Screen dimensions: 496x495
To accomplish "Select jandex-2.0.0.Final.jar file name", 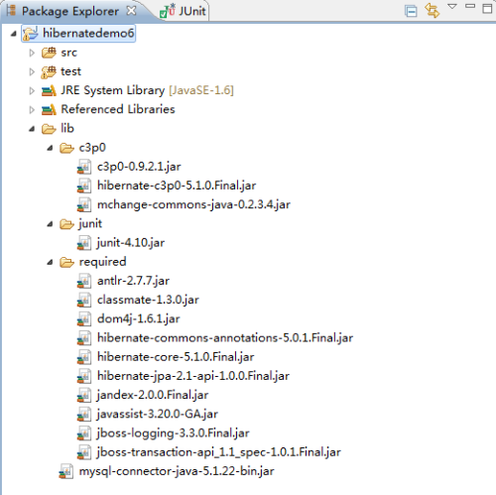I will (153, 396).
